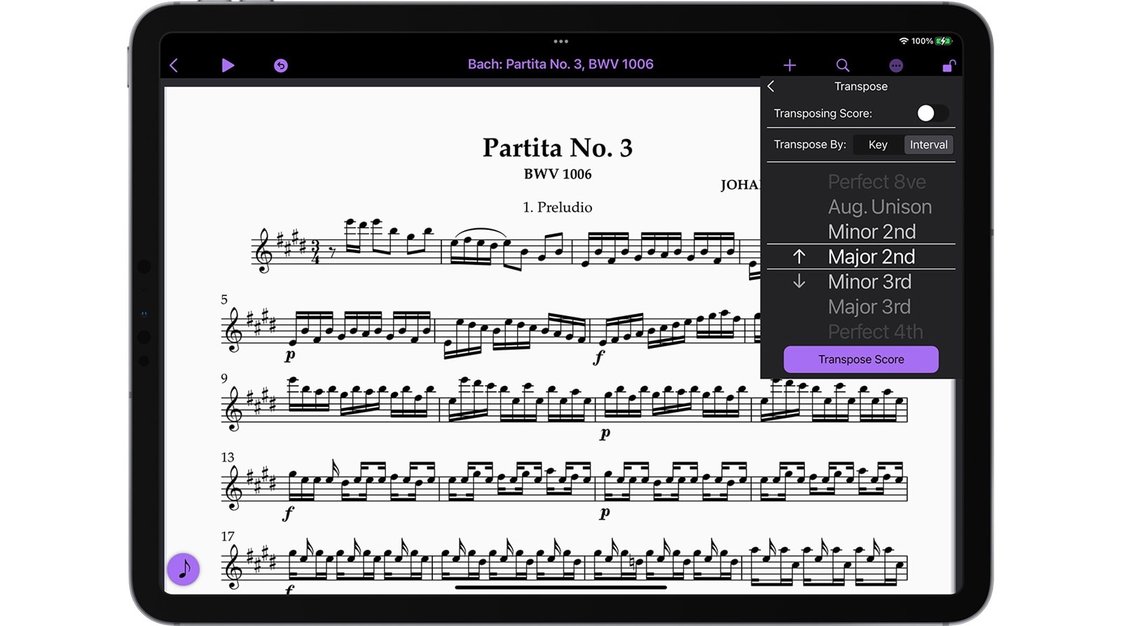Tap the forte dynamic under measure 13
Viewport: 1121px width, 626px height.
tap(288, 513)
